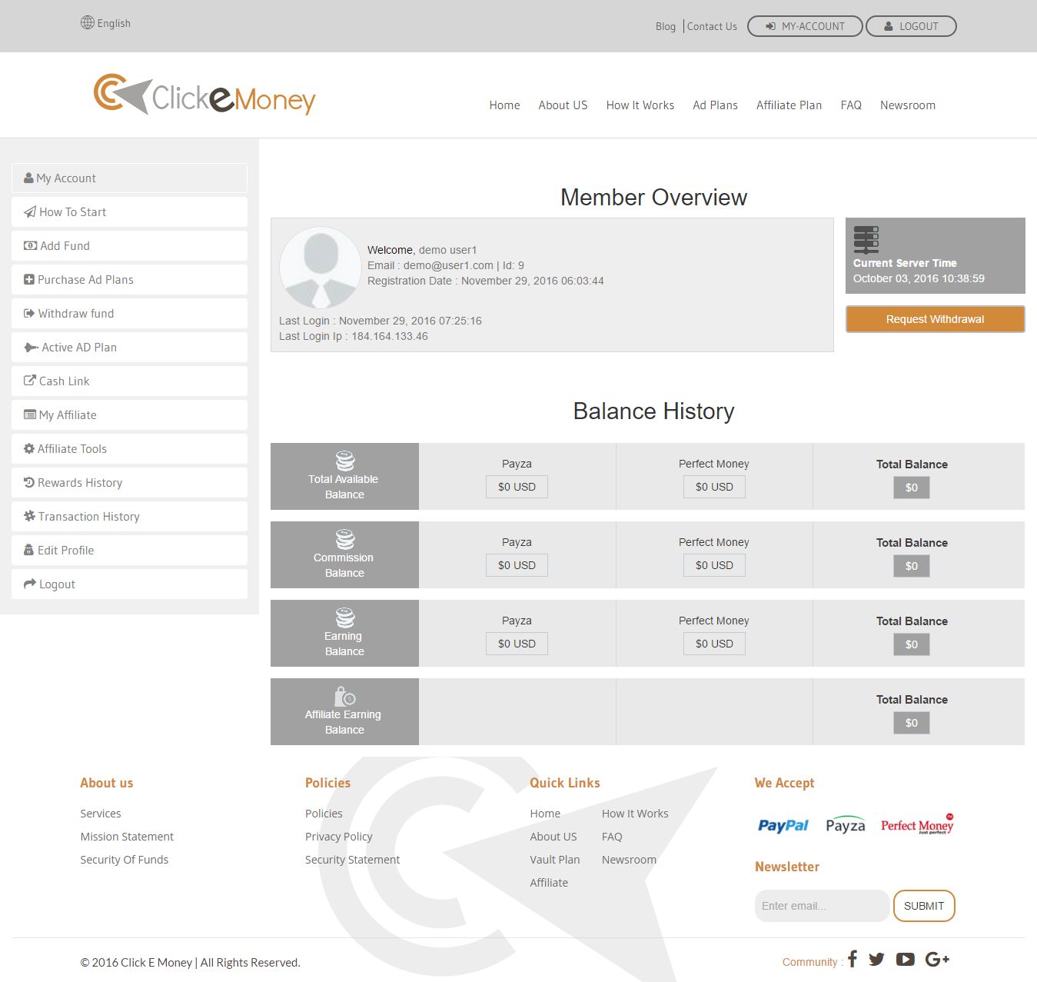This screenshot has height=982, width=1037.
Task: Open the Vault Plan footer link
Action: pyautogui.click(x=555, y=860)
